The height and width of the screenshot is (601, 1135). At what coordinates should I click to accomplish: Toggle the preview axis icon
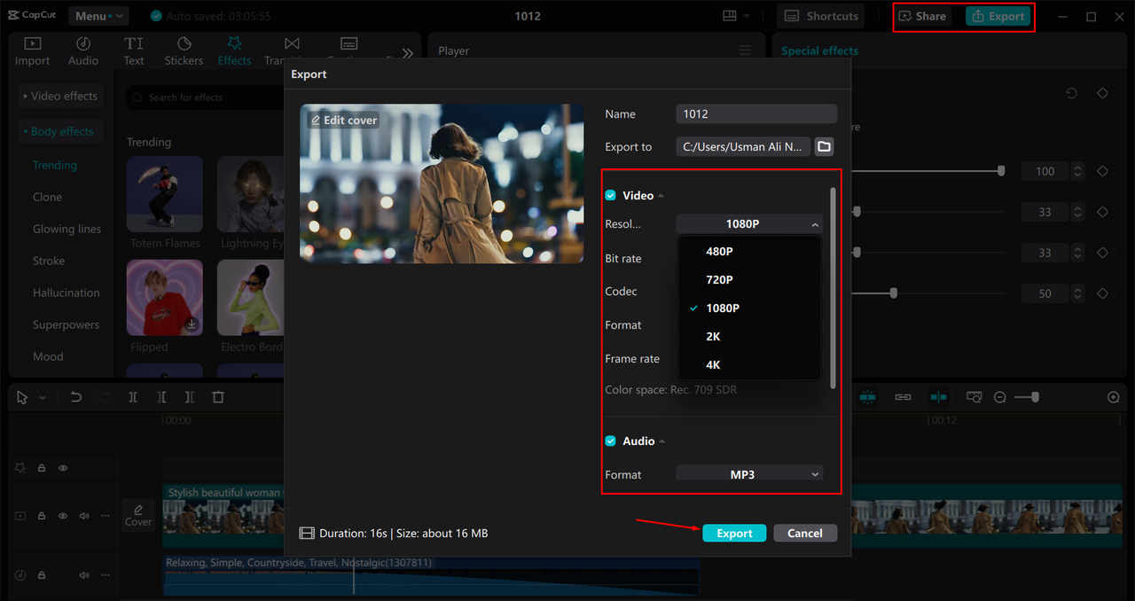938,398
